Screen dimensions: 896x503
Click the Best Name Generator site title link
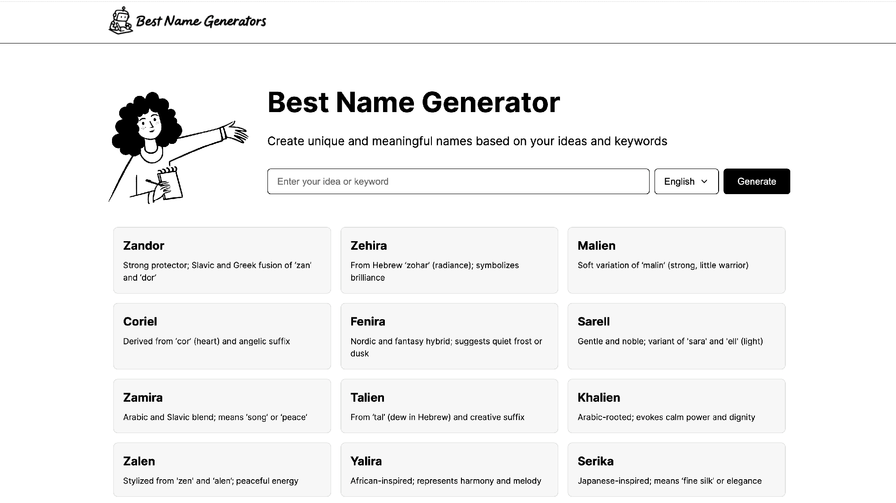click(x=414, y=103)
